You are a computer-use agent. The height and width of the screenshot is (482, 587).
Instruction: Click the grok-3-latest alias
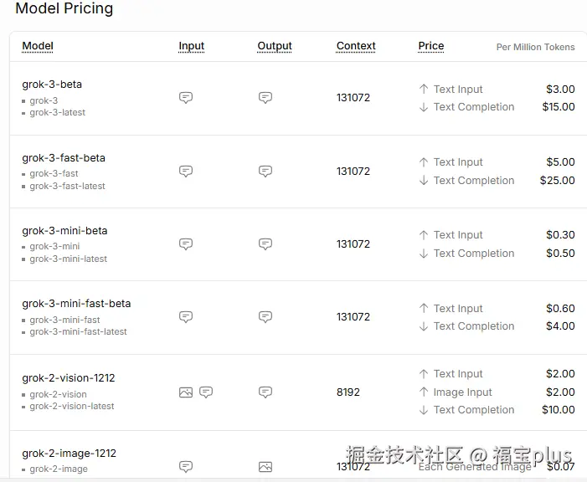pyautogui.click(x=58, y=113)
